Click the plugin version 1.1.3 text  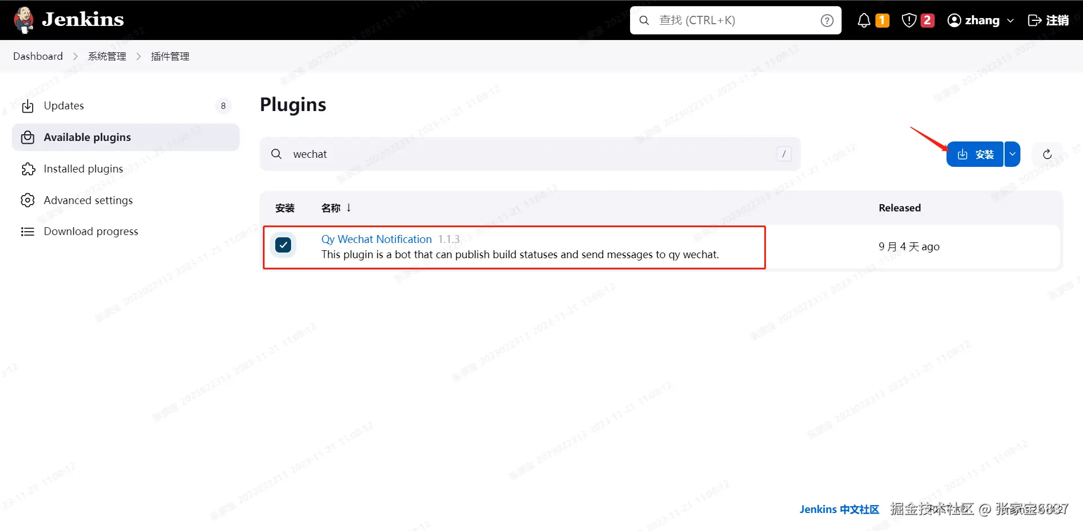pos(449,240)
